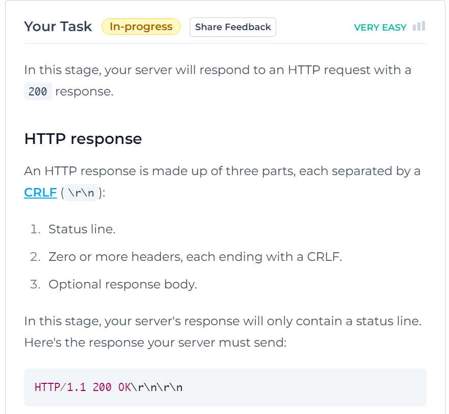Click the difficulty bar chart icon
The height and width of the screenshot is (414, 449).
tap(419, 27)
